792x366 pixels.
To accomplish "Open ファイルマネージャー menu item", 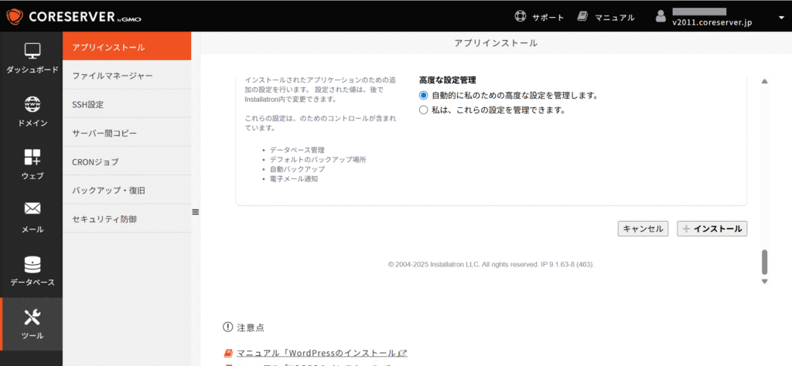I will click(127, 76).
